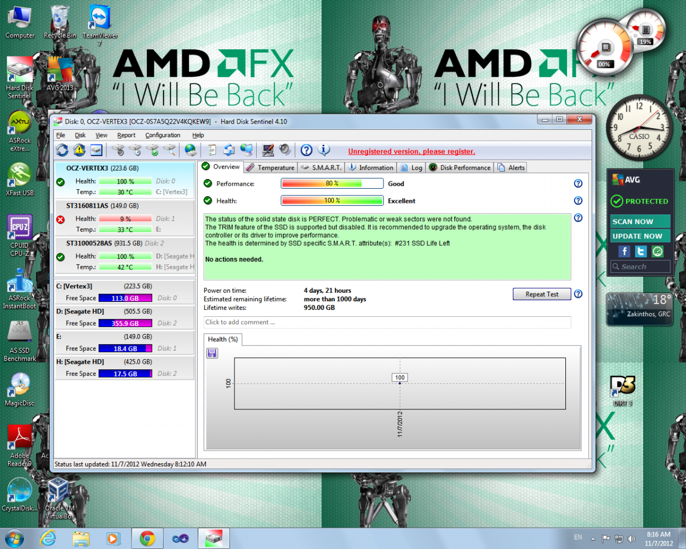Open the CPUID CPU-Z desktop icon
Screen dimensions: 686x549
click(19, 235)
